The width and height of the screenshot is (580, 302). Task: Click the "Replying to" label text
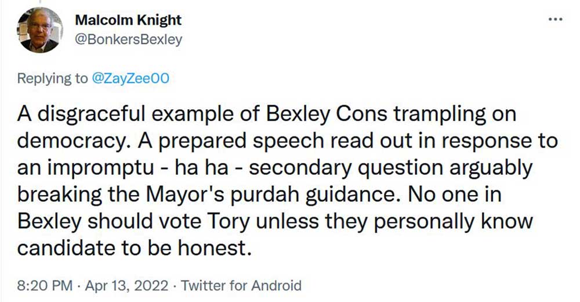(52, 78)
